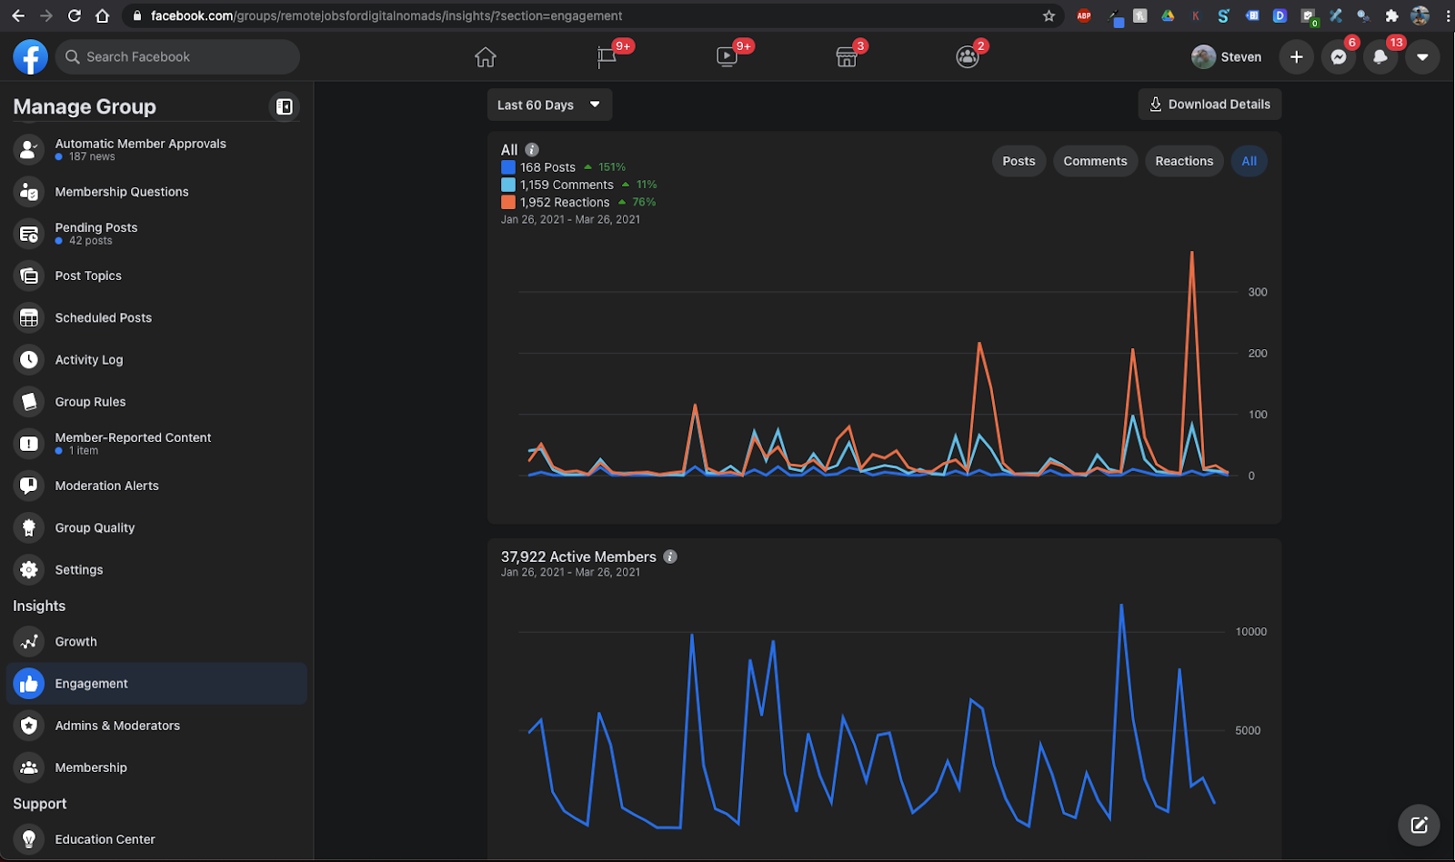Open the plus Create menu
Image resolution: width=1455 pixels, height=862 pixels.
coord(1297,56)
